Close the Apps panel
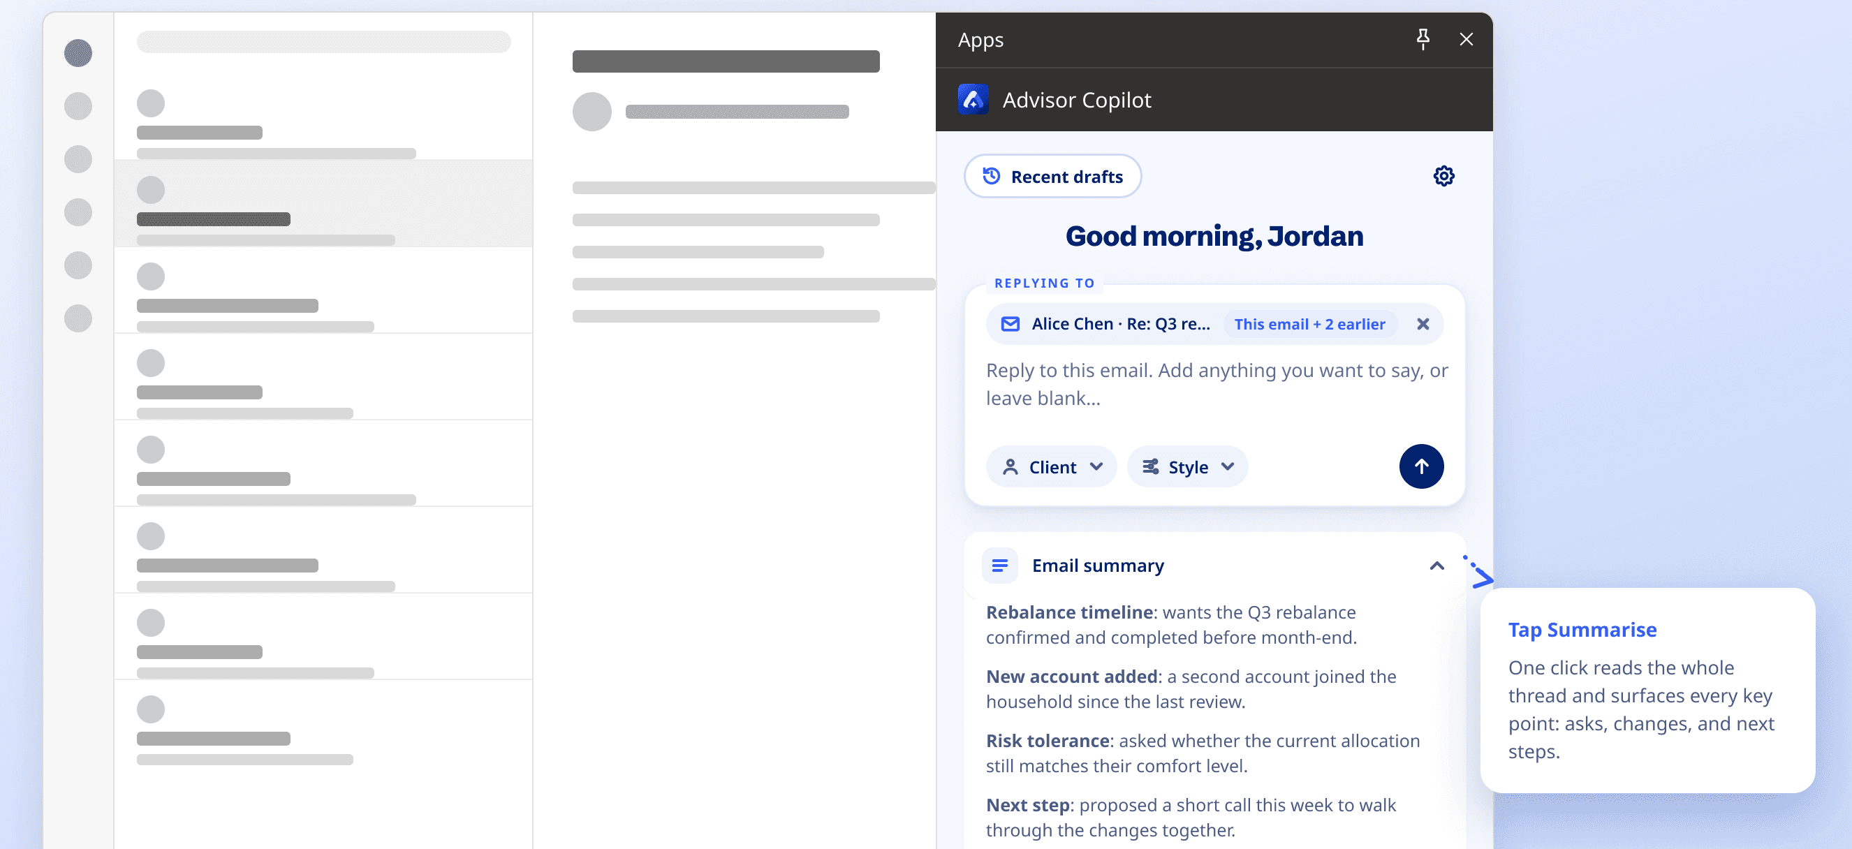Screen dimensions: 1852x849 tap(1467, 40)
